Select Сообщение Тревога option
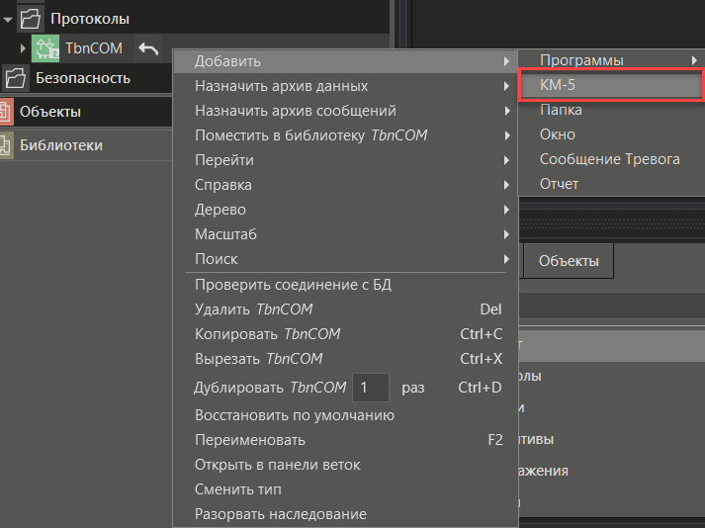The image size is (705, 528). coord(609,159)
